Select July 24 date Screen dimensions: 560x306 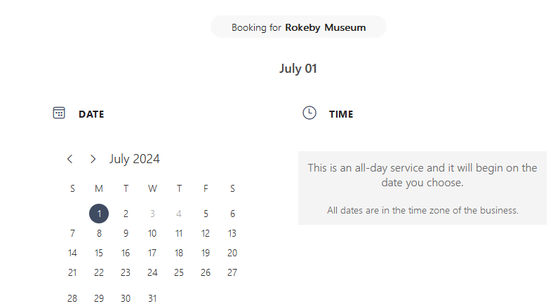(152, 272)
